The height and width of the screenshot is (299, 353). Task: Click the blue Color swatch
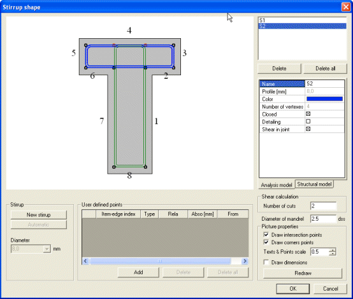(324, 99)
